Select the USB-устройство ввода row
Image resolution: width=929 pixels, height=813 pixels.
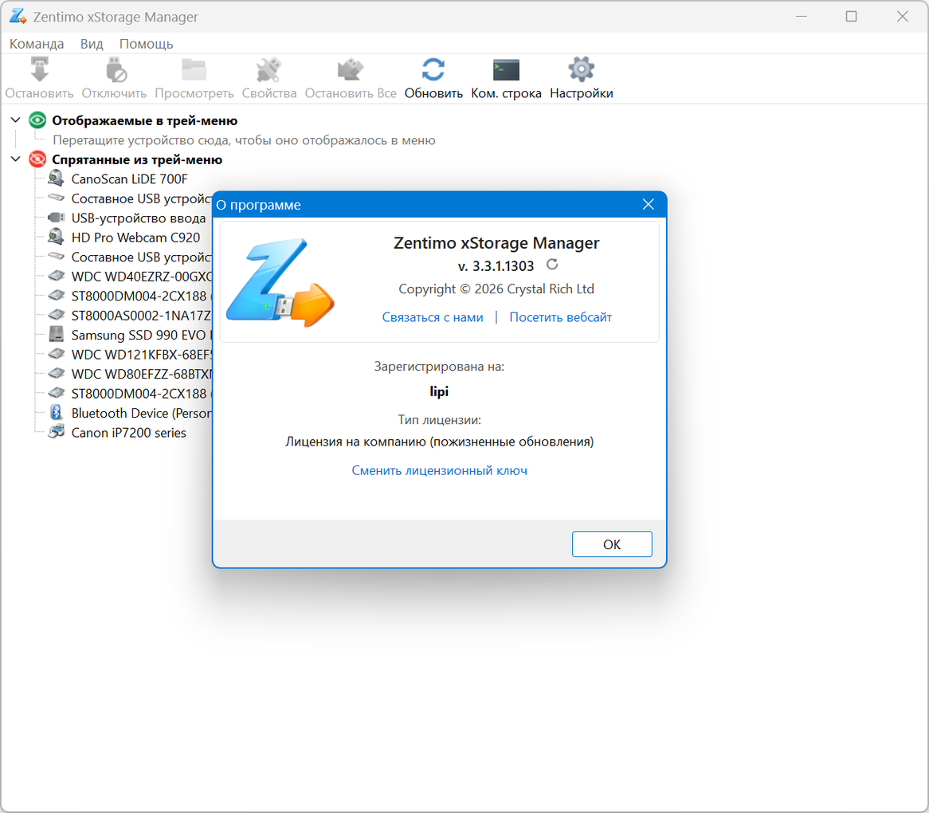click(138, 218)
